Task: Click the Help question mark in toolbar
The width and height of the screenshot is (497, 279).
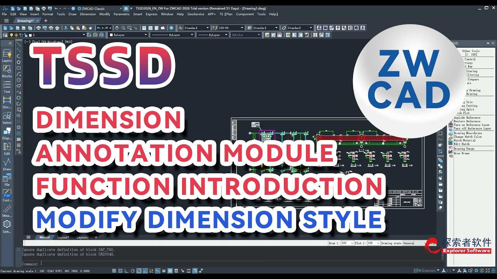Action: [x=171, y=28]
